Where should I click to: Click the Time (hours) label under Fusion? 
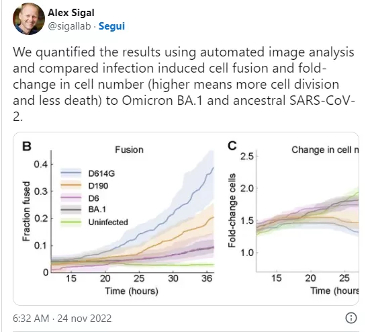132,291
